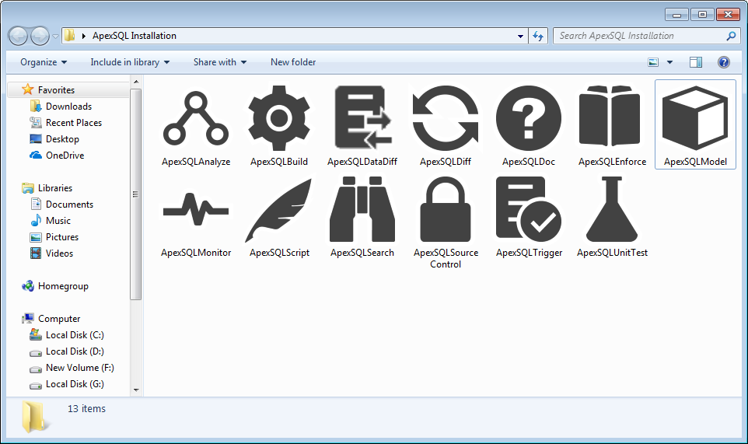Select Homegroup in the navigation pane
The width and height of the screenshot is (748, 444).
click(63, 285)
